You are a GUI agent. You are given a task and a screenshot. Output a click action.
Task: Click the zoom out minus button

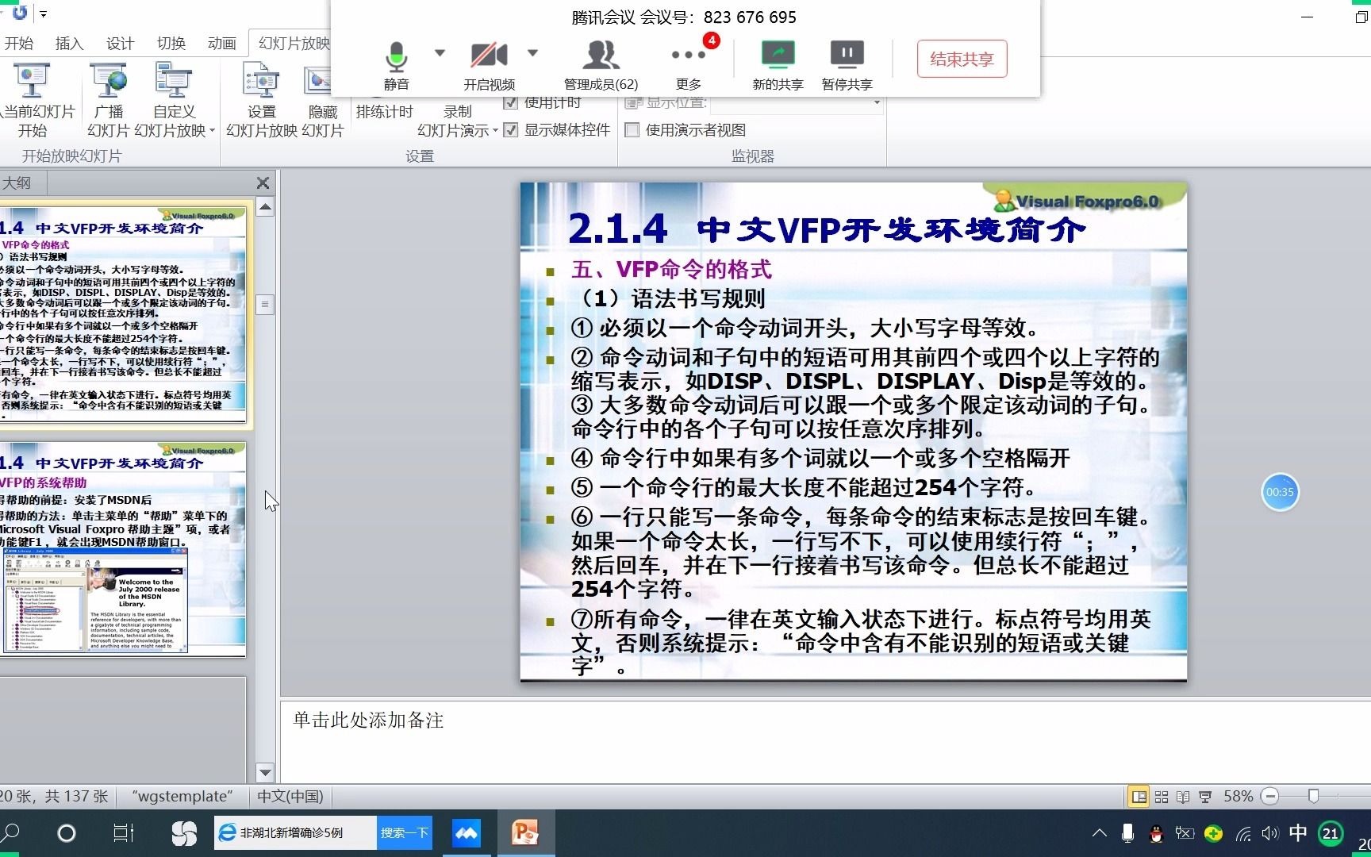pos(1270,796)
